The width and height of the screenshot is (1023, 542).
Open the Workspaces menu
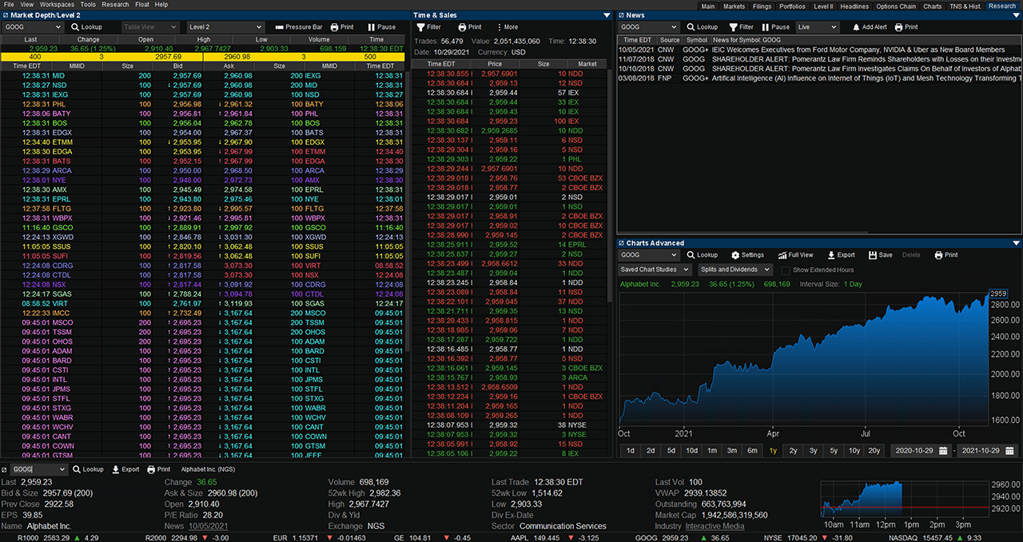point(57,5)
